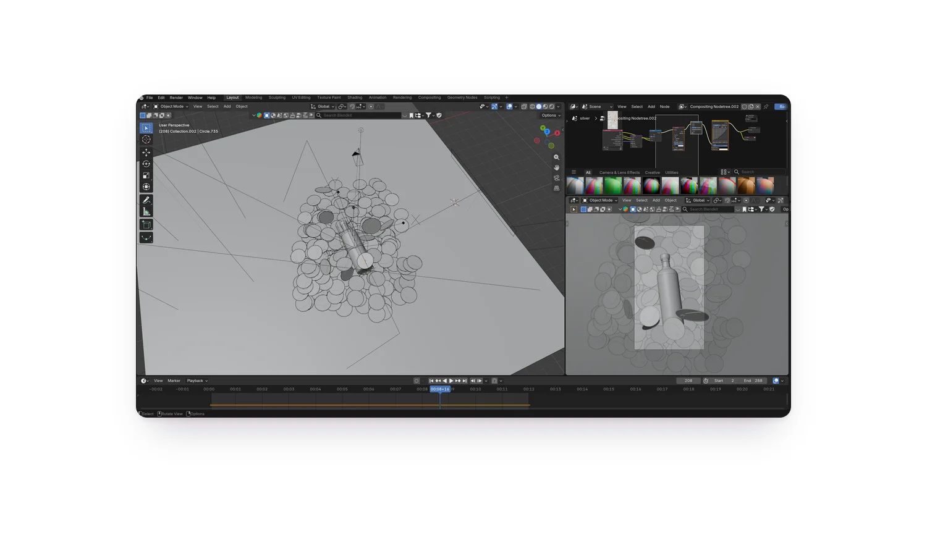Toggle camera view icon in main viewport
This screenshot has width=927, height=556.
coord(556,178)
